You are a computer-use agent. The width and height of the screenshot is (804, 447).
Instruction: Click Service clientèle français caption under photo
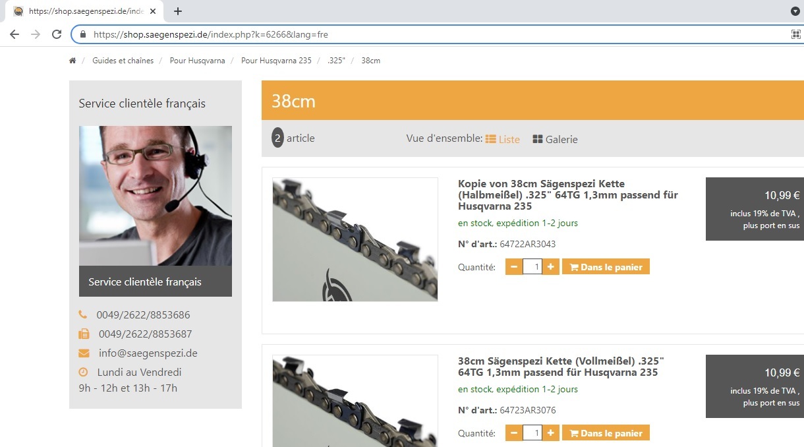click(145, 282)
